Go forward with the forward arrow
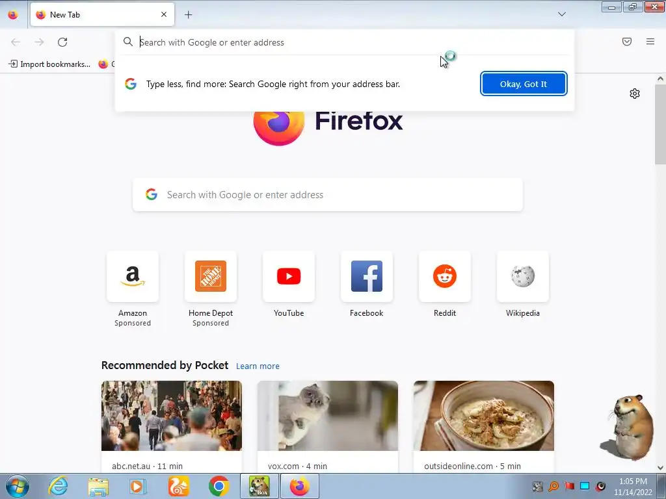This screenshot has height=499, width=666. pos(39,42)
